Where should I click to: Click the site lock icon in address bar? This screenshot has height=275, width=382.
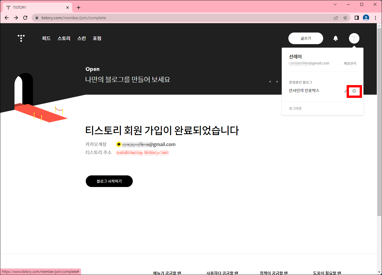pos(37,18)
